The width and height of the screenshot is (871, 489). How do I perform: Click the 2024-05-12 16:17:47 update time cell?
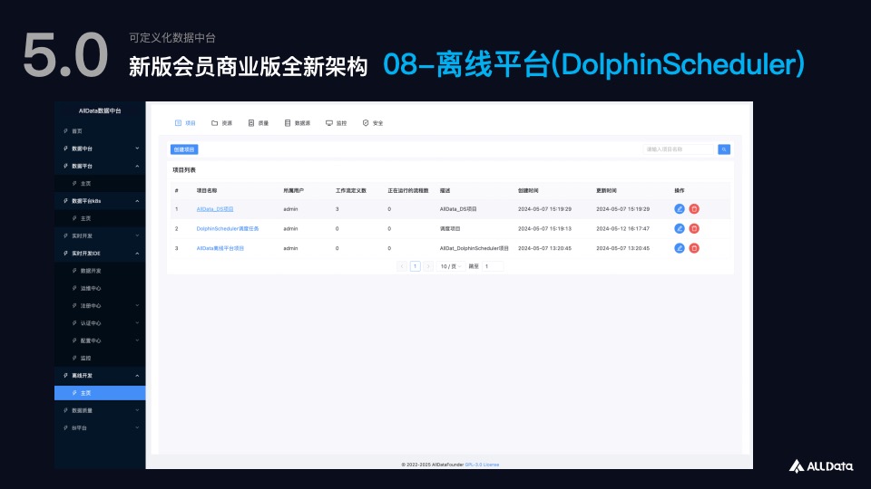pos(622,228)
